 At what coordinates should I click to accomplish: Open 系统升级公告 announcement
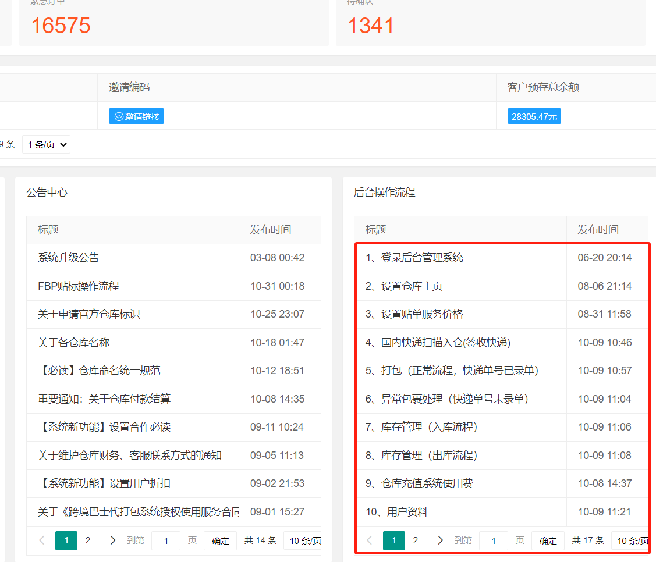[69, 258]
